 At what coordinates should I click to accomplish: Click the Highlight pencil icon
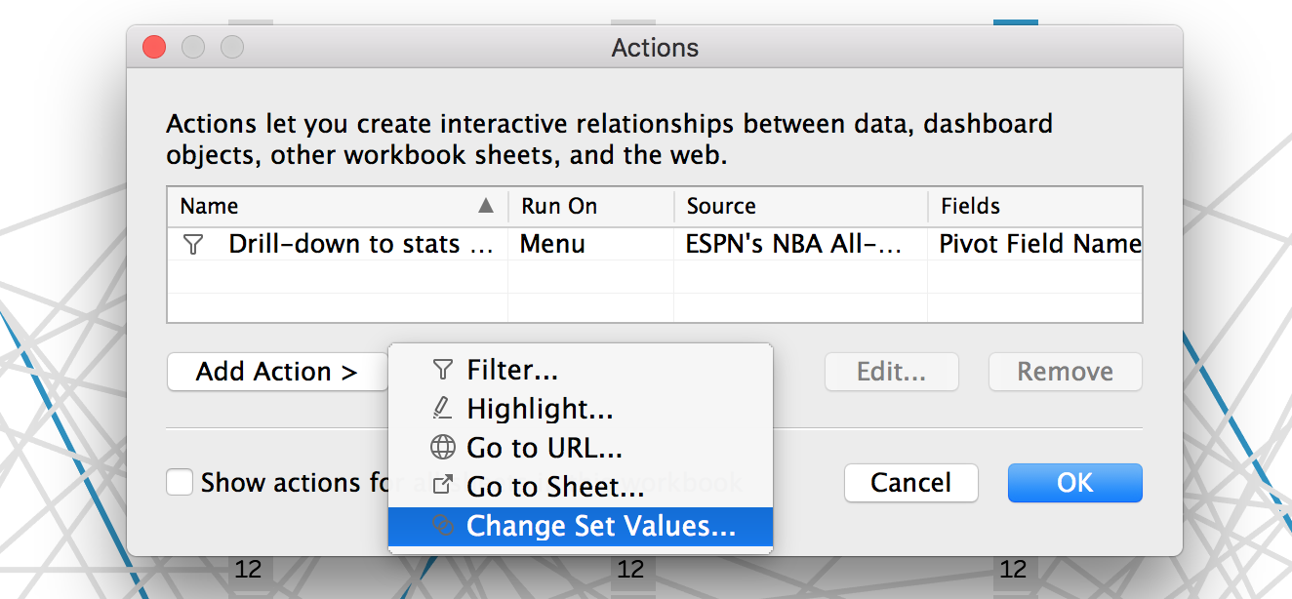[442, 409]
